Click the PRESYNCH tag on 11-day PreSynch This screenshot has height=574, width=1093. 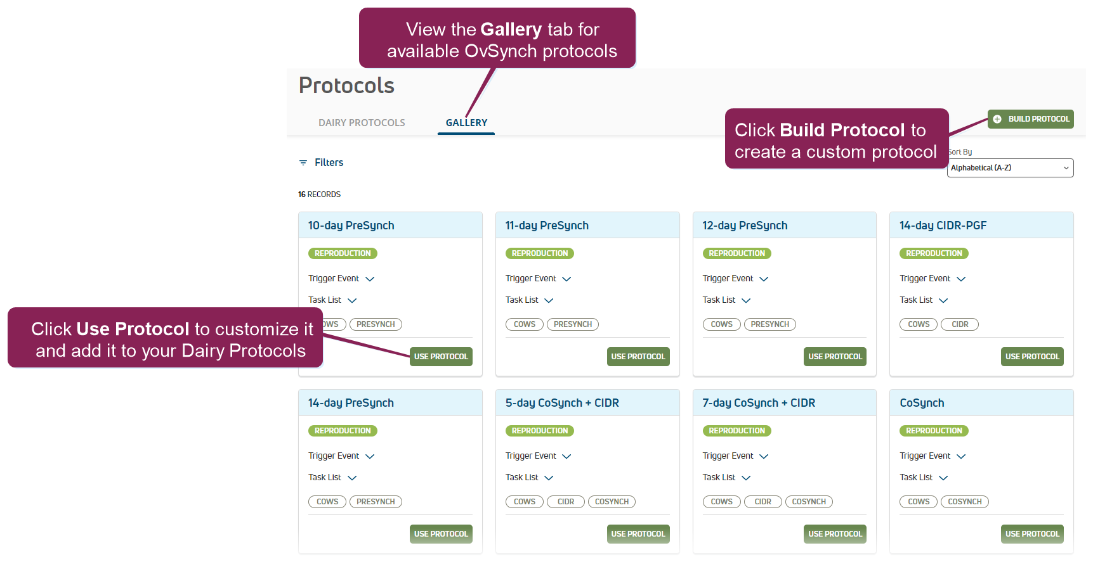pyautogui.click(x=572, y=324)
